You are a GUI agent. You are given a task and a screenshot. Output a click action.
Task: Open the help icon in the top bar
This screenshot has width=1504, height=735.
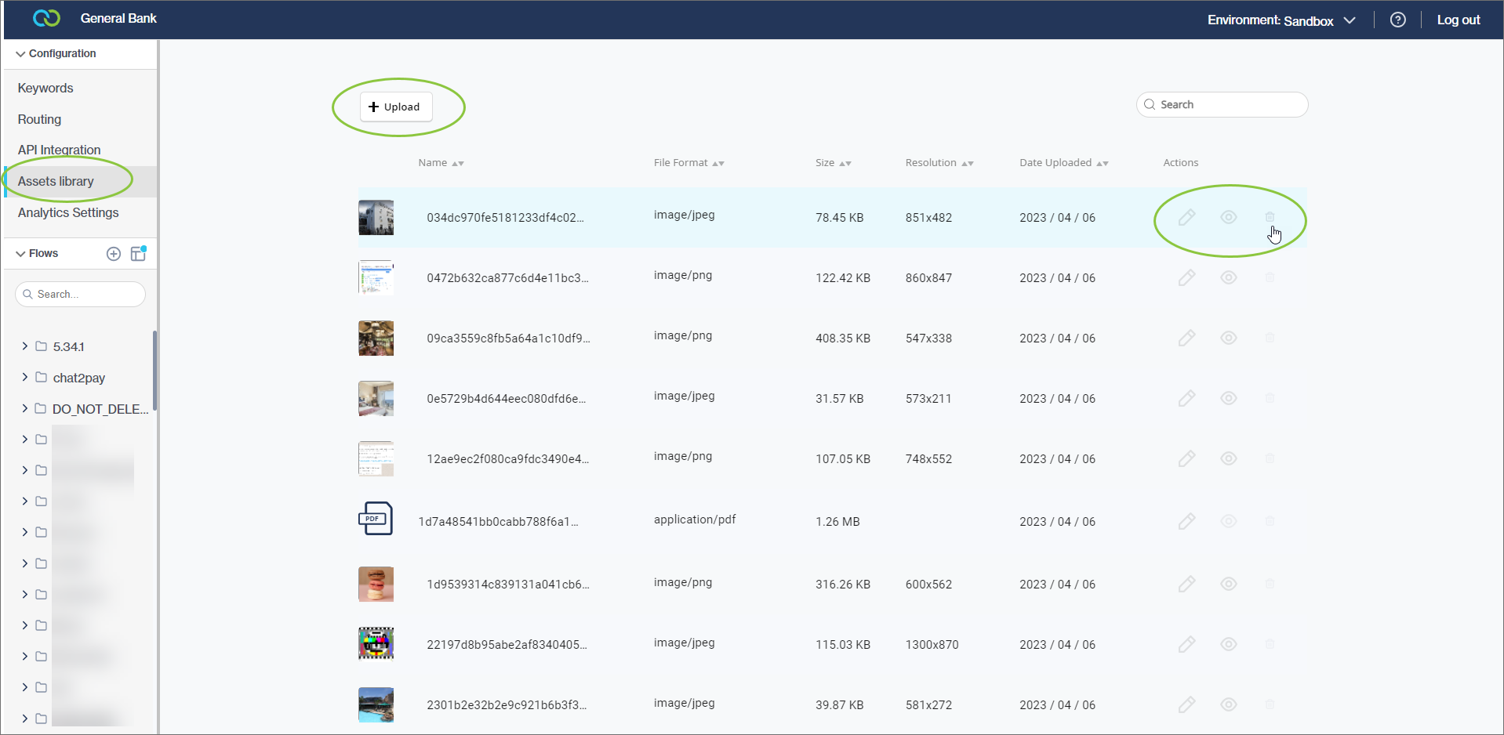(1398, 20)
